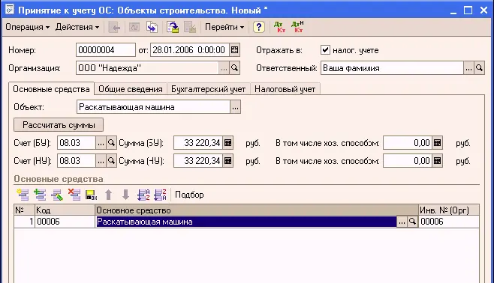The image size is (494, 283).
Task: Add a new row in Основные средства table
Action: (23, 195)
